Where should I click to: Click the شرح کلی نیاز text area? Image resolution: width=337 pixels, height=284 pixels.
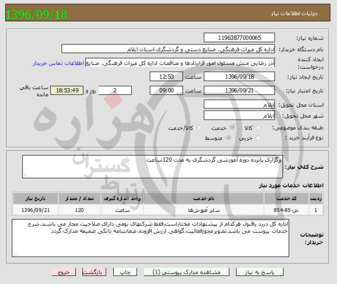(x=153, y=166)
